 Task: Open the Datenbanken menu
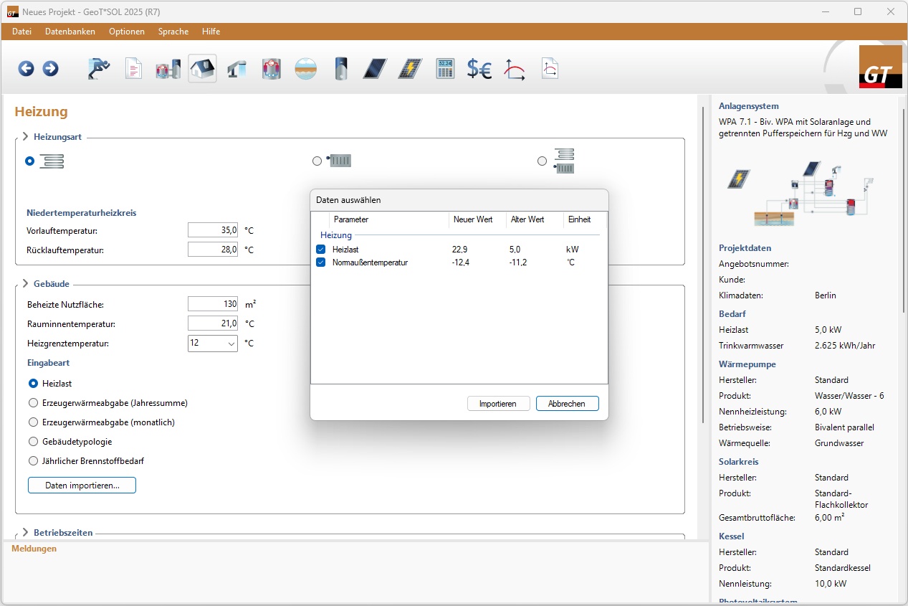tap(70, 32)
